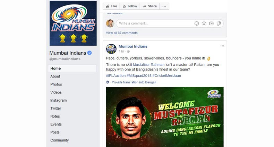Click the Write a comment field
The height and width of the screenshot is (147, 274).
coord(155,24)
